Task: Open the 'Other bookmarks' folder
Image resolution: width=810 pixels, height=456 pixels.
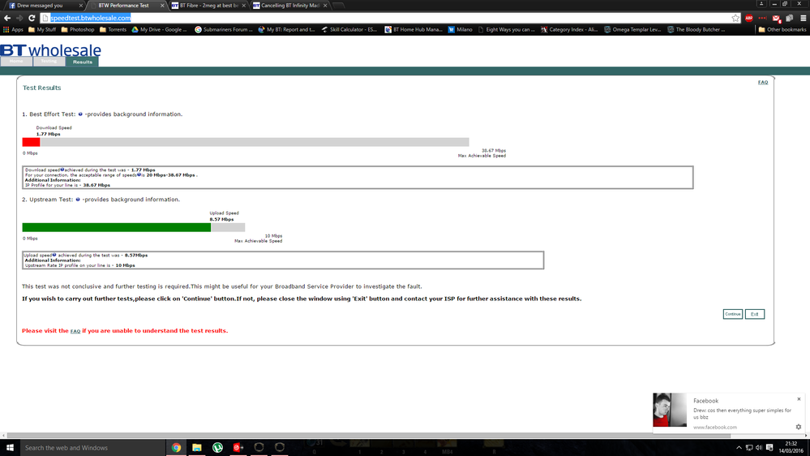Action: click(782, 29)
